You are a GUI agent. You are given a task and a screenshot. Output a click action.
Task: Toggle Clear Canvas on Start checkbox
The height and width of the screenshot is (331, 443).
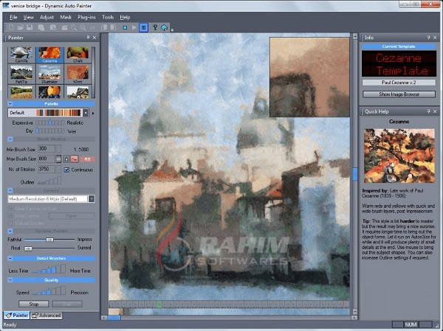click(11, 209)
